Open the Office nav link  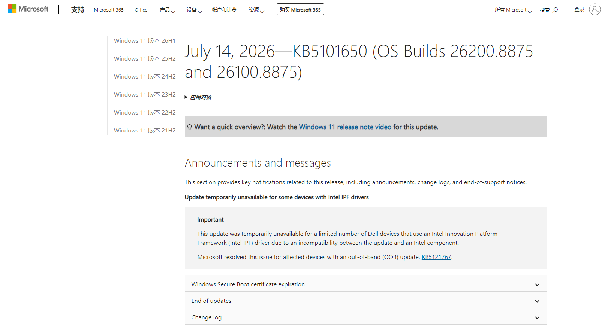click(x=141, y=10)
